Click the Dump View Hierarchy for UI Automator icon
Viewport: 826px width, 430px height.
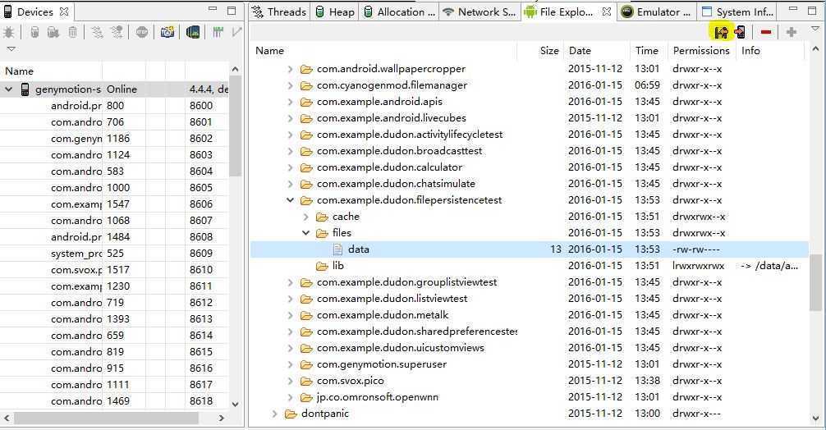coord(193,32)
